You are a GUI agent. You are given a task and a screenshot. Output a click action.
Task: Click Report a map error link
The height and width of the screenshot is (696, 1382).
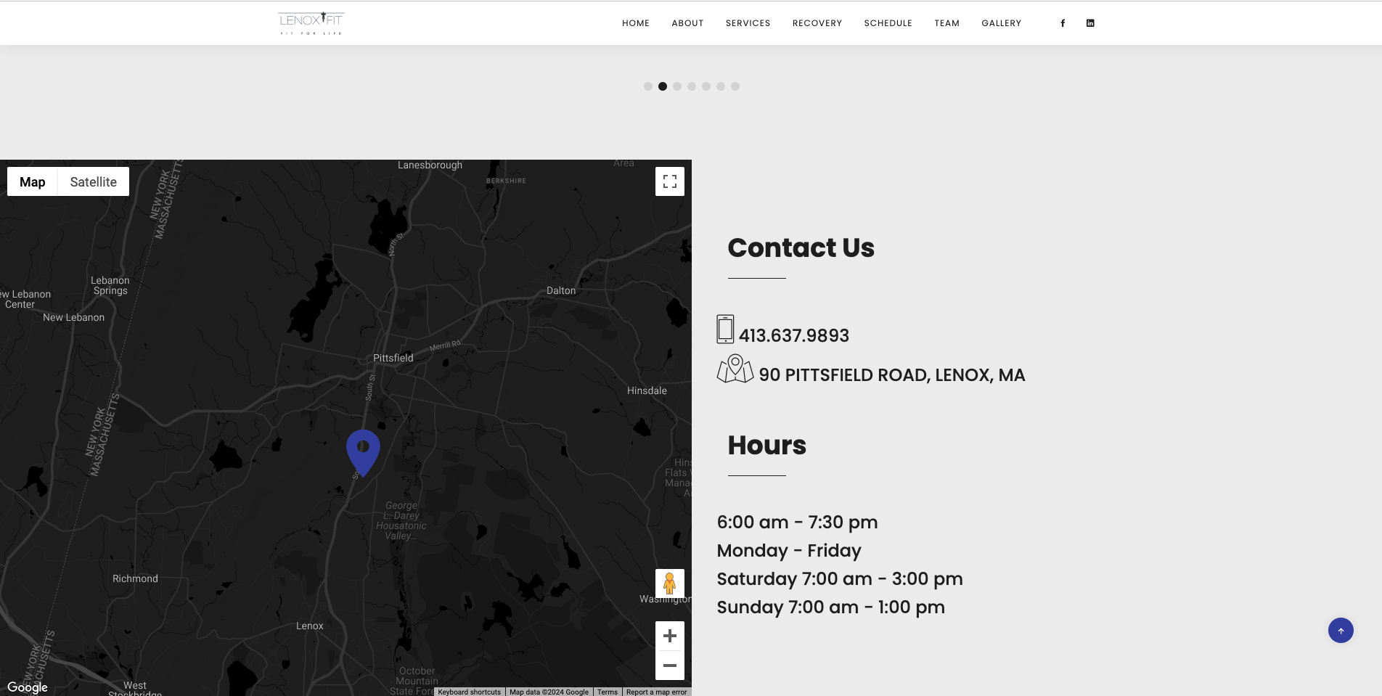click(x=656, y=692)
